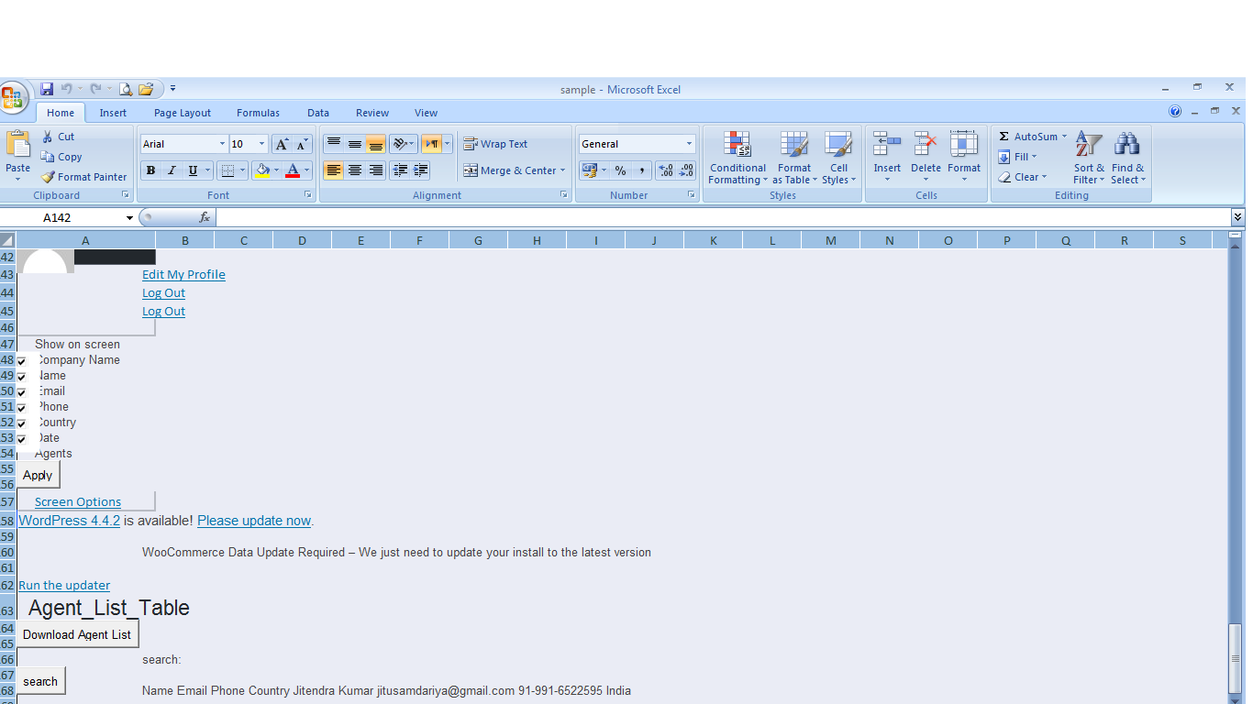Toggle italic formatting

tap(171, 170)
